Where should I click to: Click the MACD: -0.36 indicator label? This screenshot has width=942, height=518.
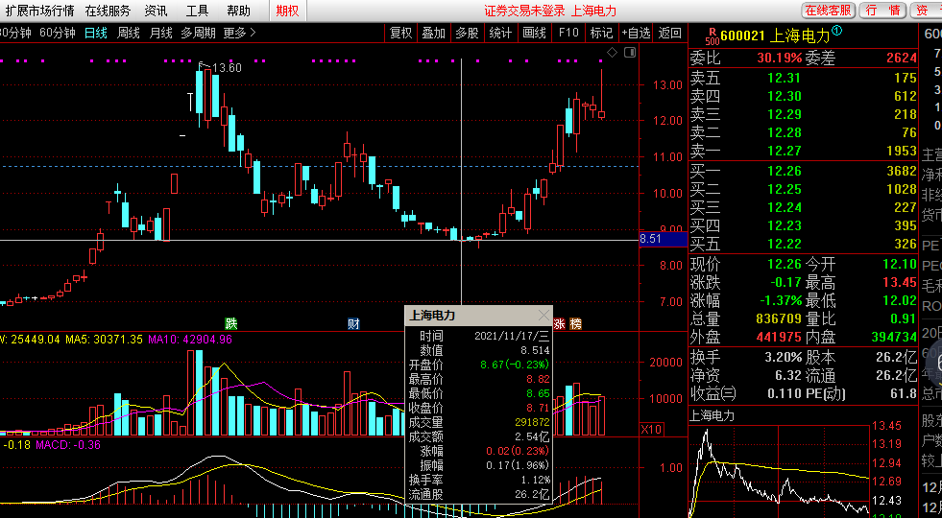(x=68, y=445)
